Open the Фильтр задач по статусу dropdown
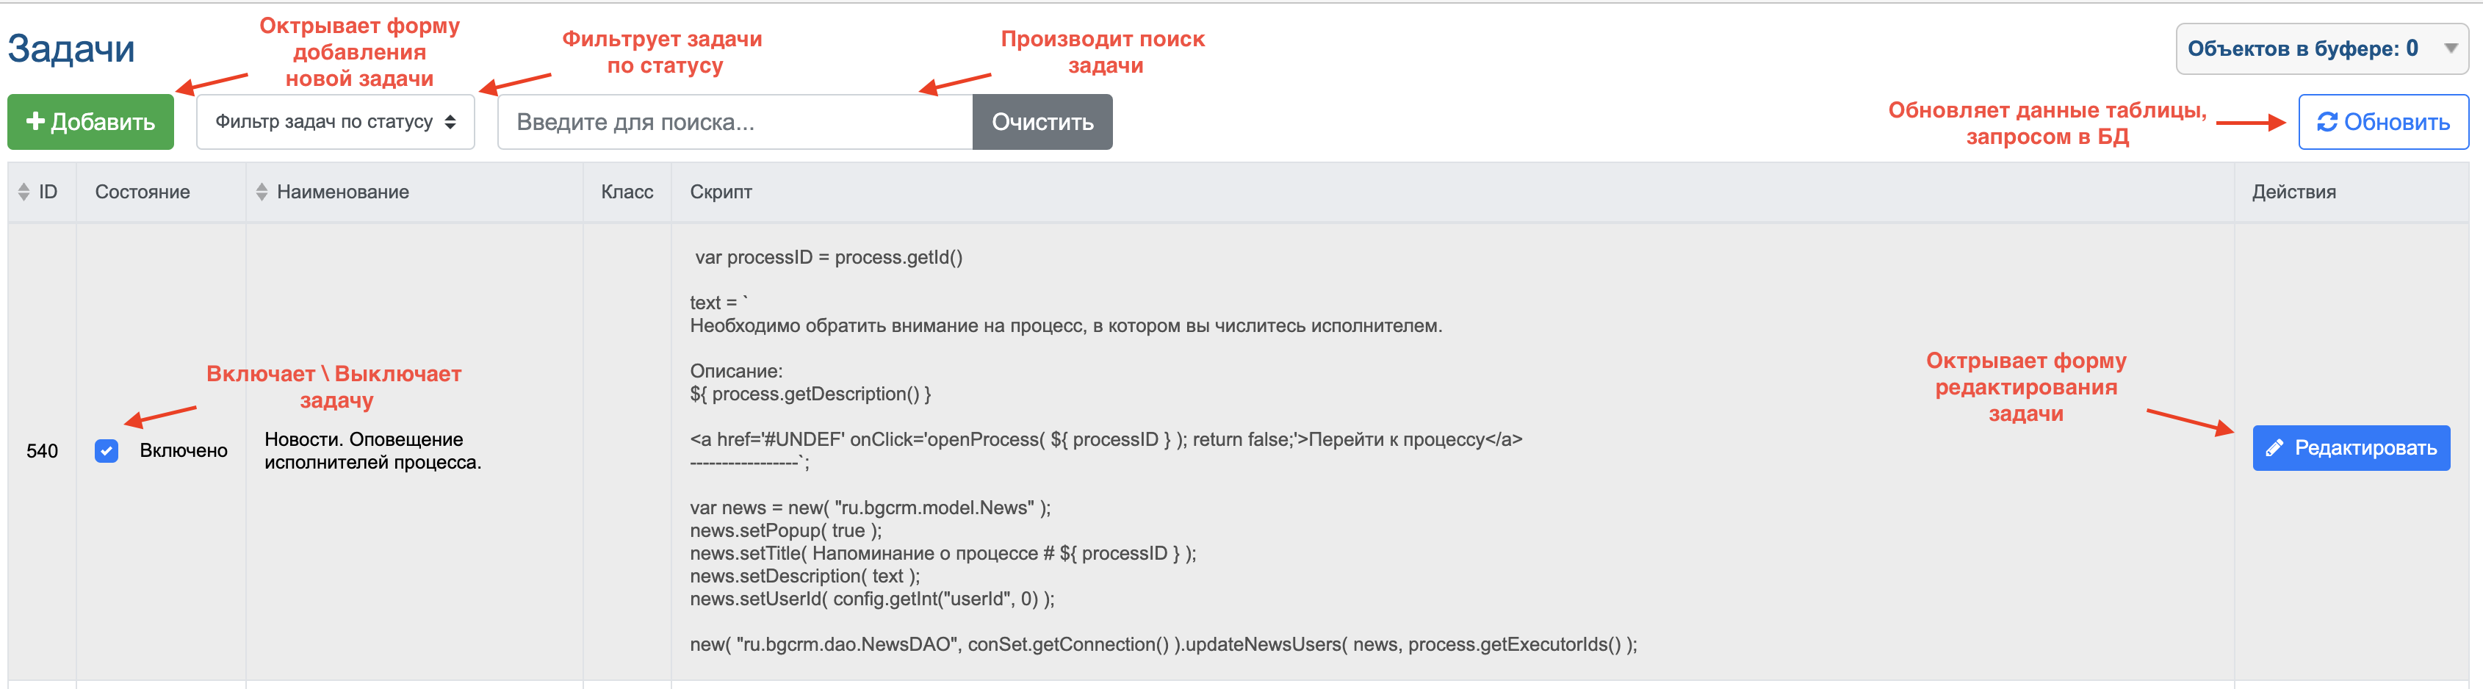The height and width of the screenshot is (689, 2483). pyautogui.click(x=336, y=121)
